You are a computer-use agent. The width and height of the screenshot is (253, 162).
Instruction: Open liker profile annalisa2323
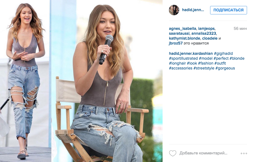(204, 33)
